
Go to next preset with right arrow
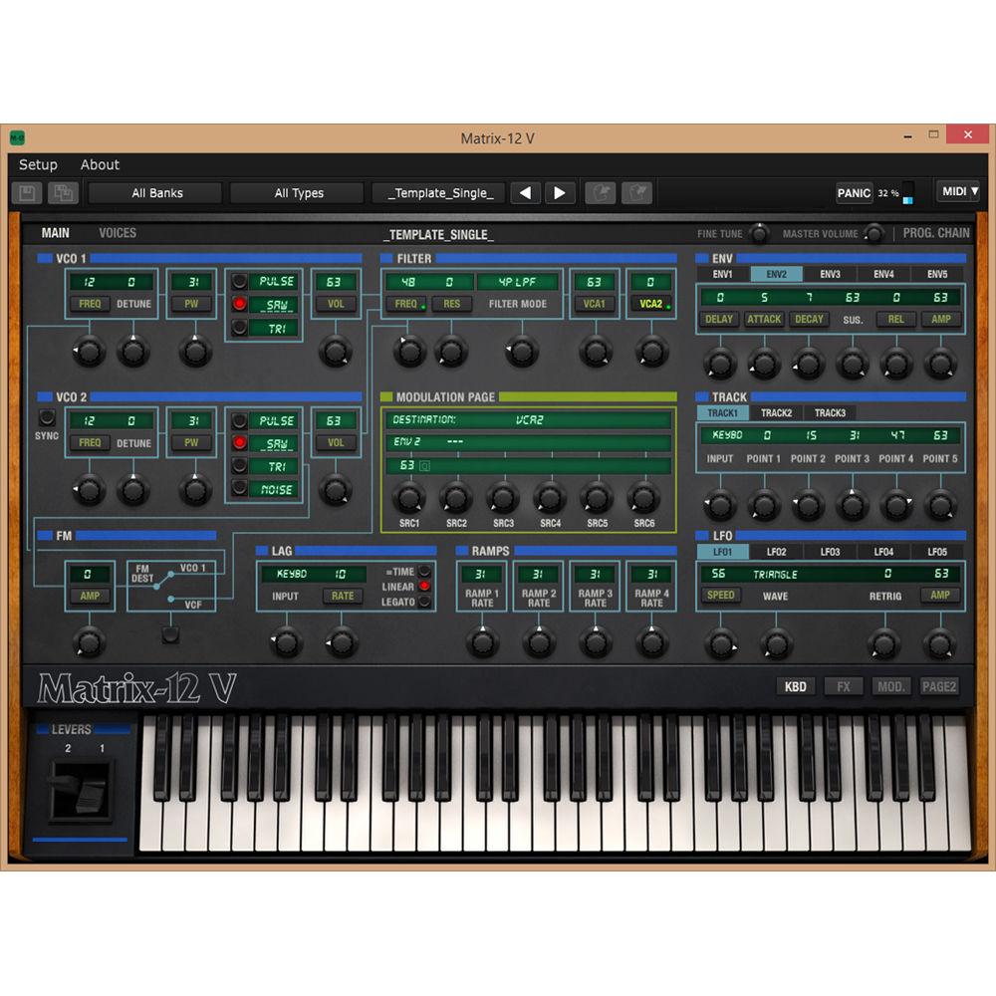click(560, 192)
